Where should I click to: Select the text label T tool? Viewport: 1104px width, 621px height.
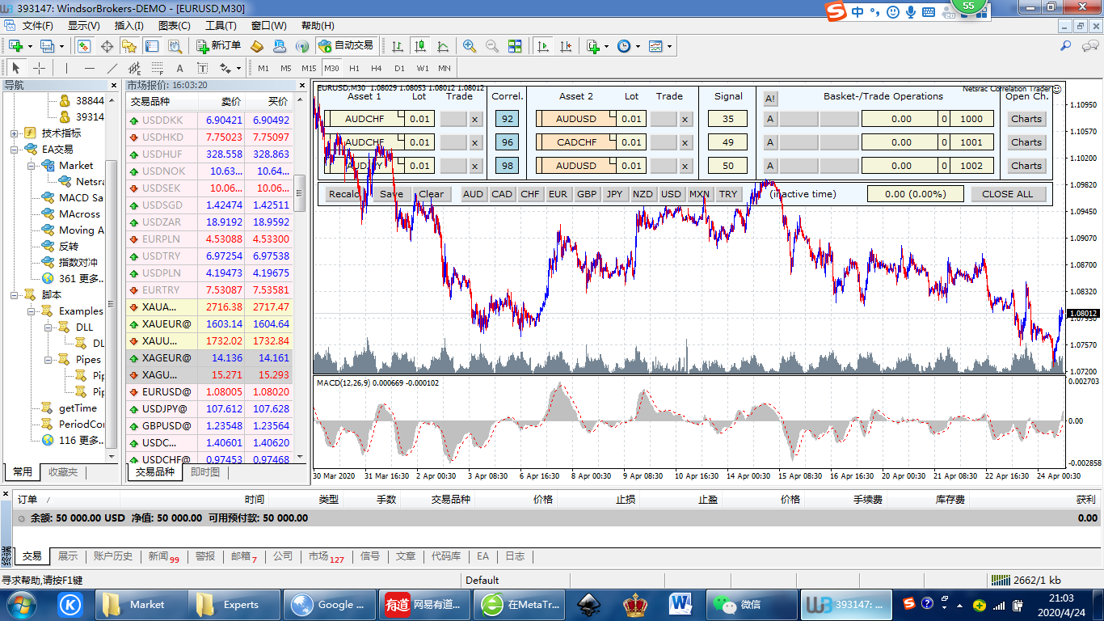click(203, 68)
